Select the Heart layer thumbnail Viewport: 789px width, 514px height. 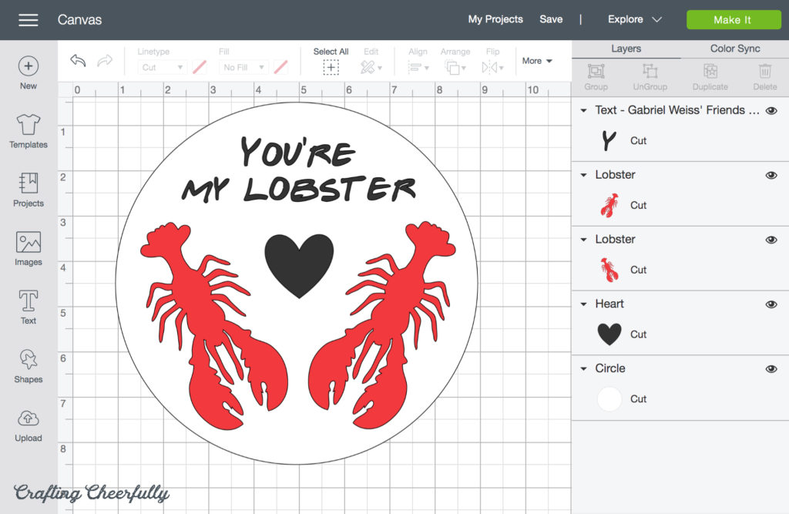[609, 334]
